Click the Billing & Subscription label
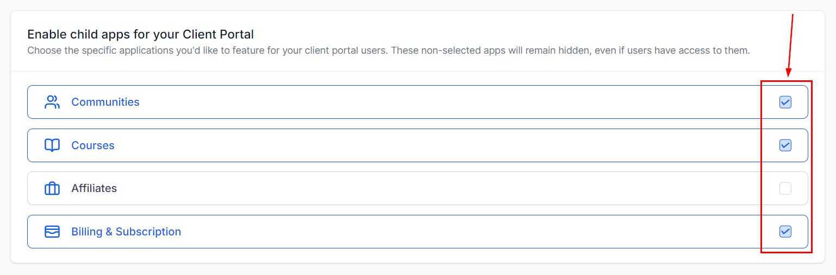Viewport: 836px width, 275px height. tap(126, 232)
